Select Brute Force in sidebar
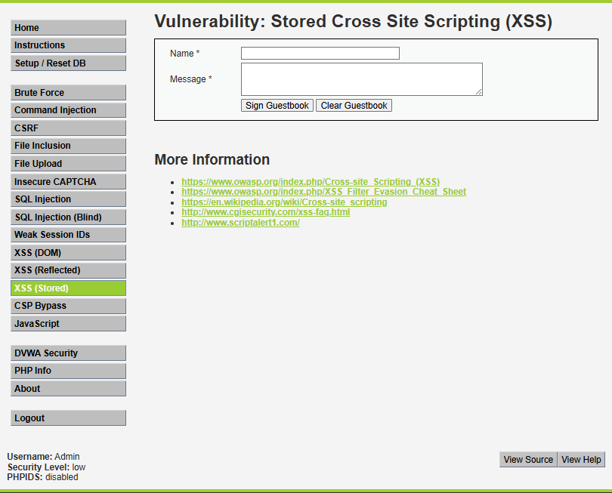 tap(68, 93)
